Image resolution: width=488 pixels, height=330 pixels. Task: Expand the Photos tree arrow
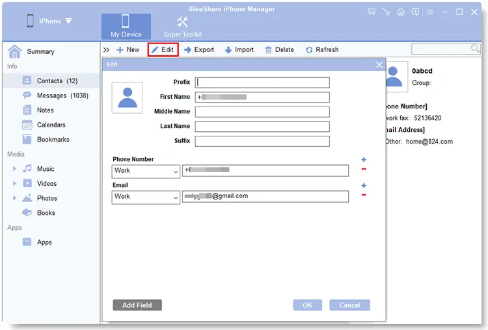click(x=14, y=198)
